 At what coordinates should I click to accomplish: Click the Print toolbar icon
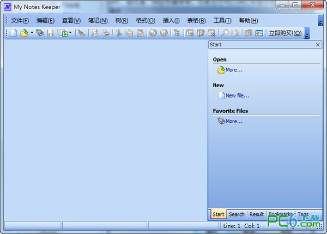[106, 33]
